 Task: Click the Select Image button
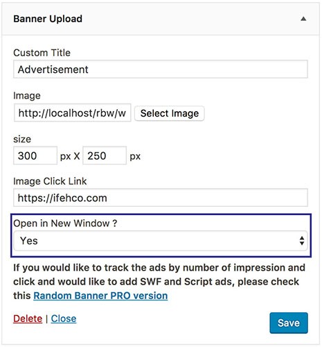pyautogui.click(x=170, y=113)
